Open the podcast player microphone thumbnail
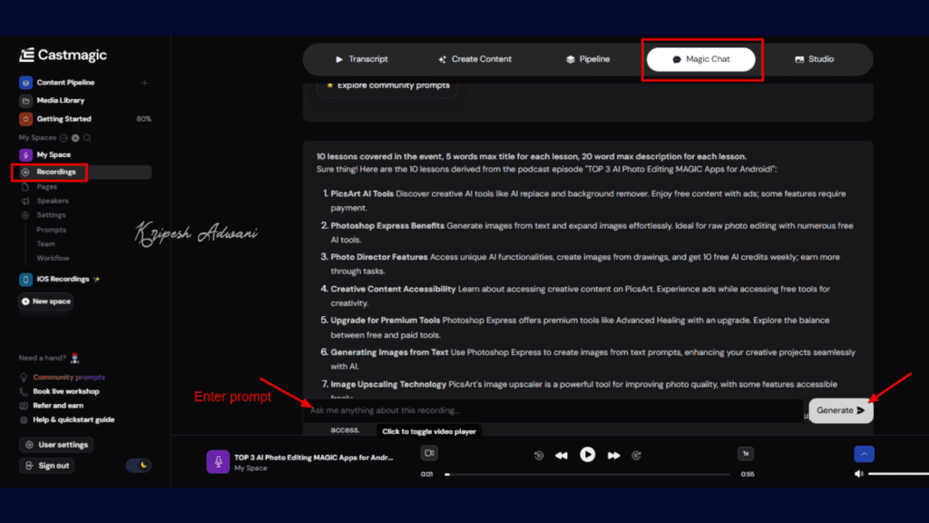This screenshot has width=929, height=523. (x=217, y=461)
